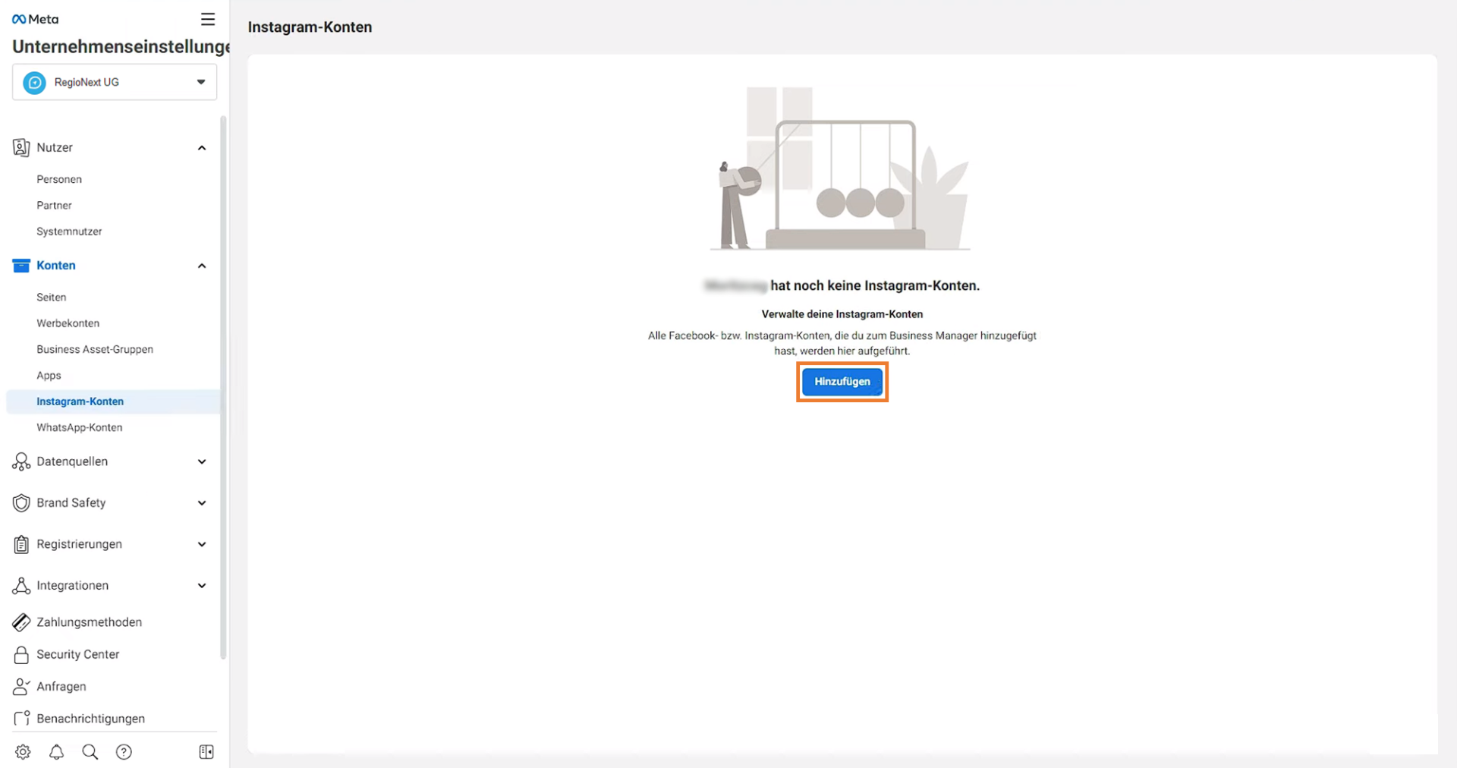Expand the Brand Safety section chevron
This screenshot has height=768, width=1457.
pos(202,503)
